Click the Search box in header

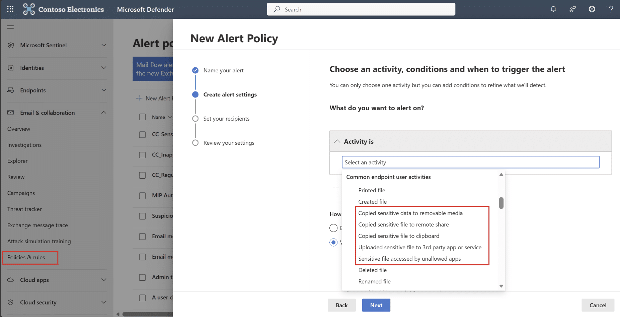[361, 9]
